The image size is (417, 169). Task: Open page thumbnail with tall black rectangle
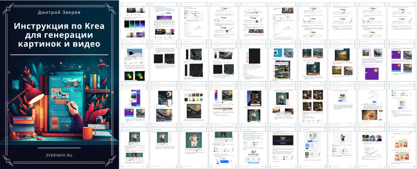(x=252, y=63)
